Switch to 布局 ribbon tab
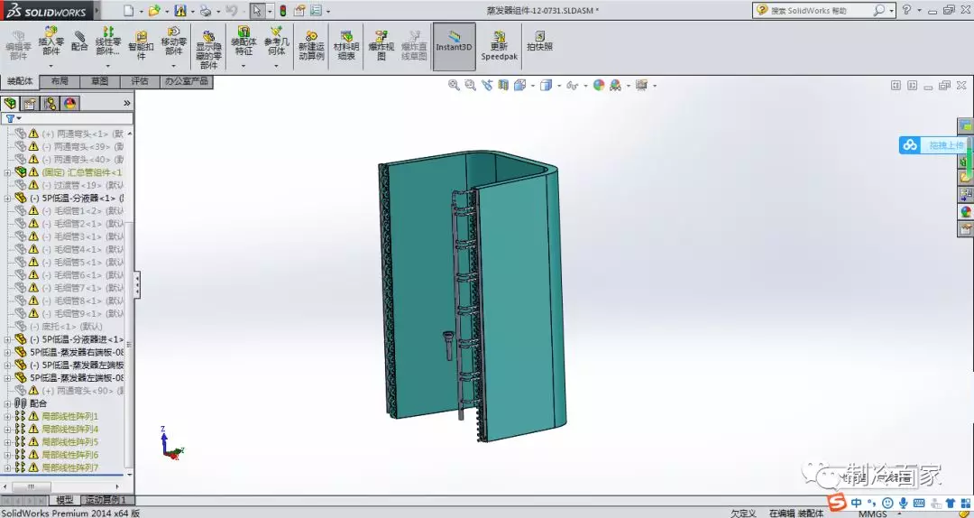The image size is (974, 518). [x=60, y=81]
